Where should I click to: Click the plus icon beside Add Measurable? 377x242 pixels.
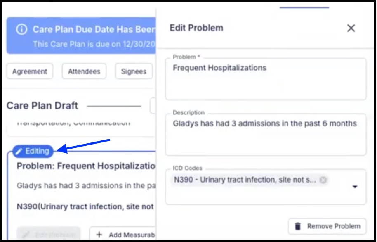(x=99, y=235)
